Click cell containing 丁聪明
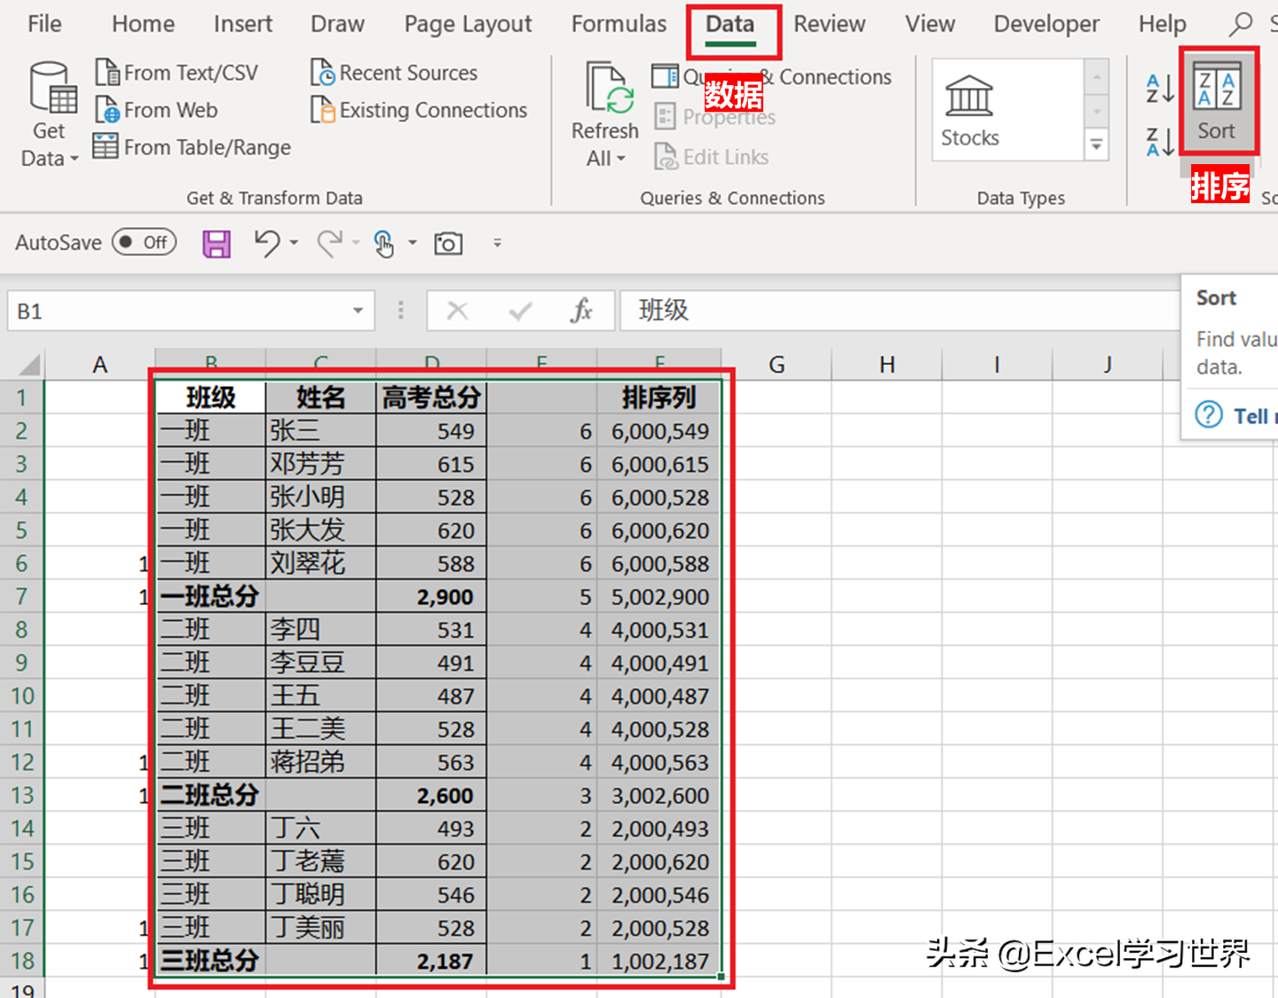1278x998 pixels. pyautogui.click(x=320, y=894)
